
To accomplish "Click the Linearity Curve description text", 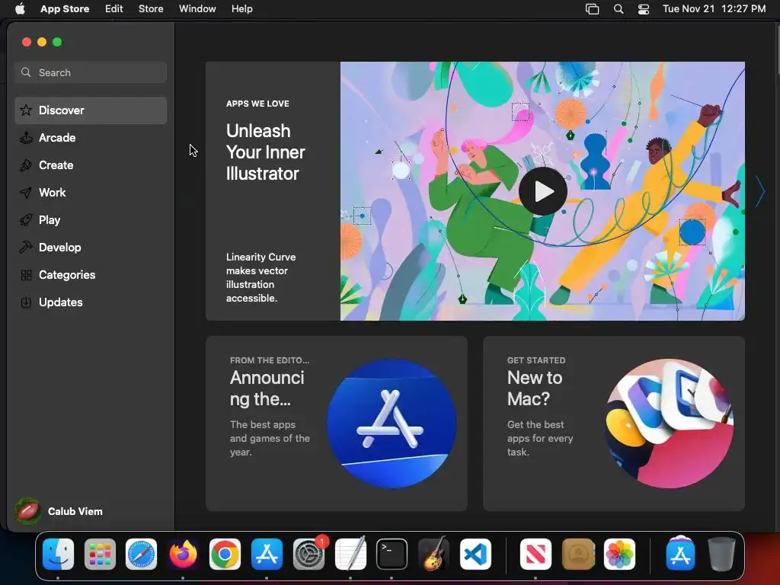I will (x=261, y=277).
